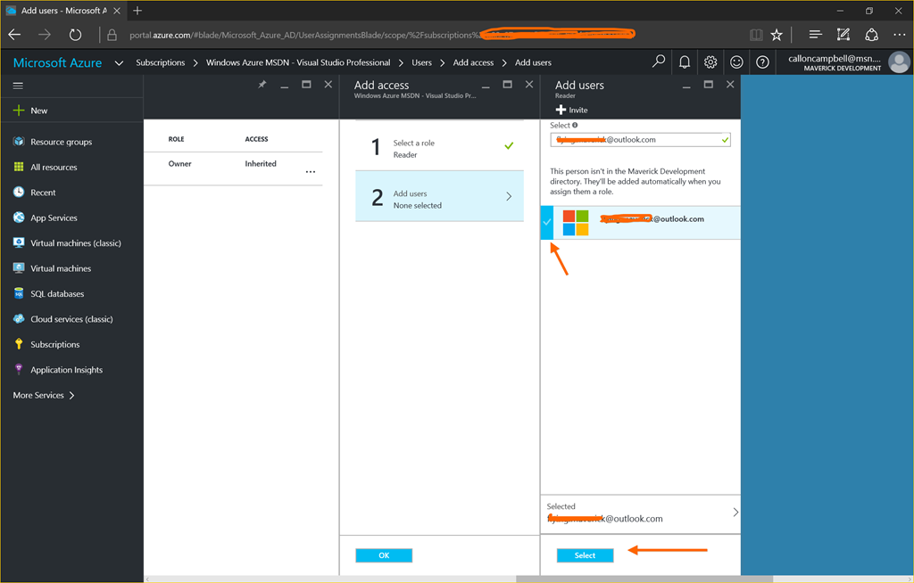
Task: Click the feedback smiley icon
Action: click(x=736, y=62)
